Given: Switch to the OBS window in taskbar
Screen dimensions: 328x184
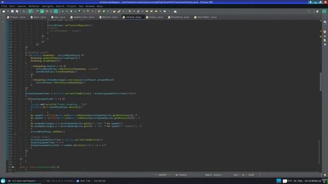Looking at the screenshot, I should pyautogui.click(x=58, y=181).
